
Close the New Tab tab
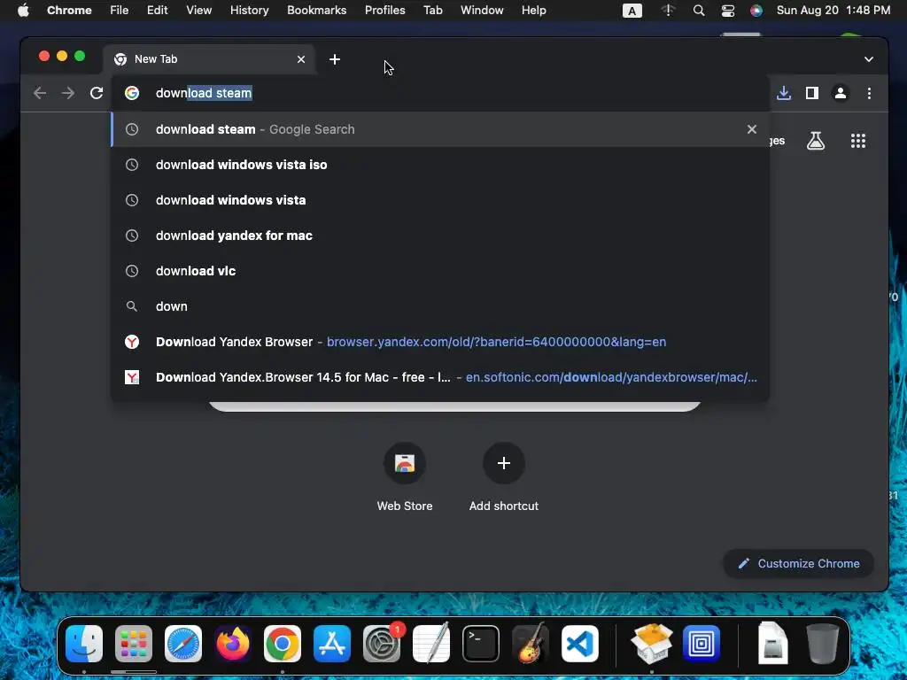301,59
